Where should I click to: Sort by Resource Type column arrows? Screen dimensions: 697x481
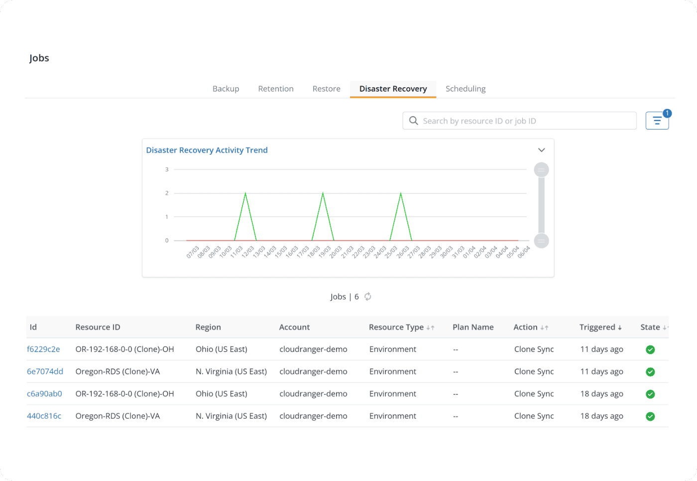[431, 328]
